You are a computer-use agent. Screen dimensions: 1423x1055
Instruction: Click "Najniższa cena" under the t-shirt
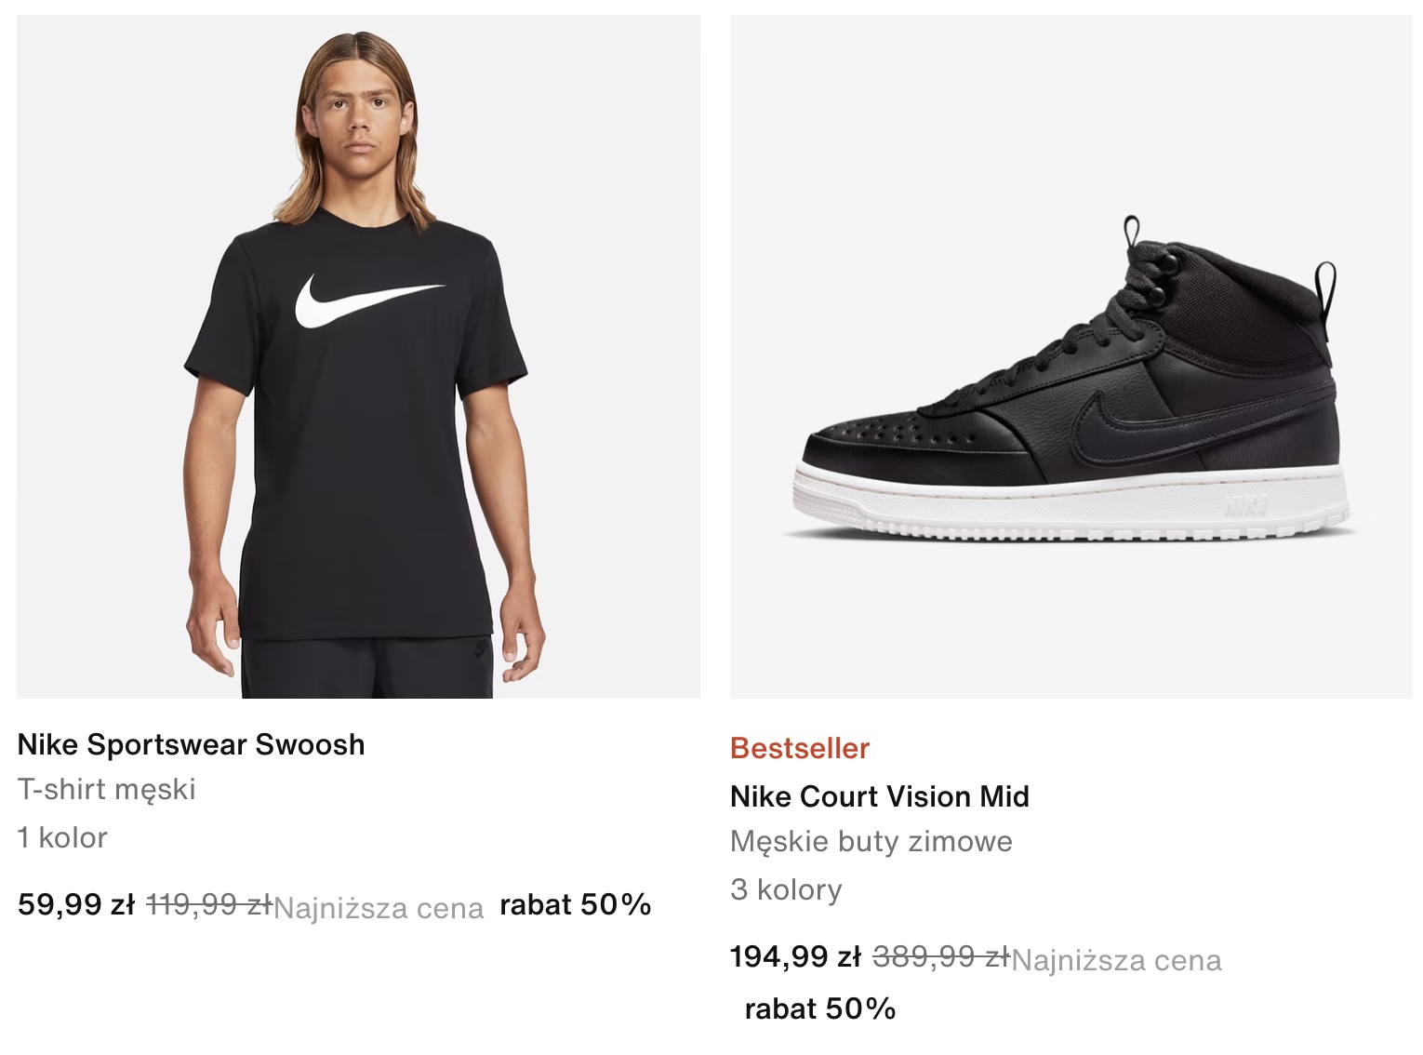click(379, 908)
